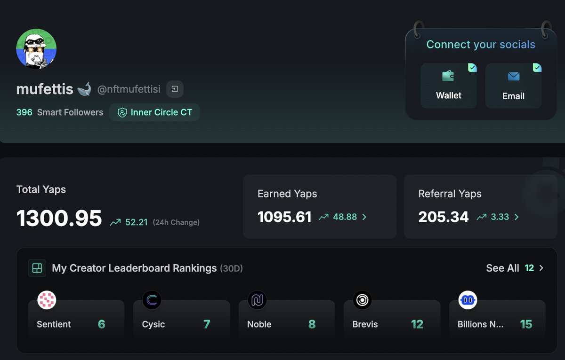Click the 396 Smart Followers count

click(60, 112)
